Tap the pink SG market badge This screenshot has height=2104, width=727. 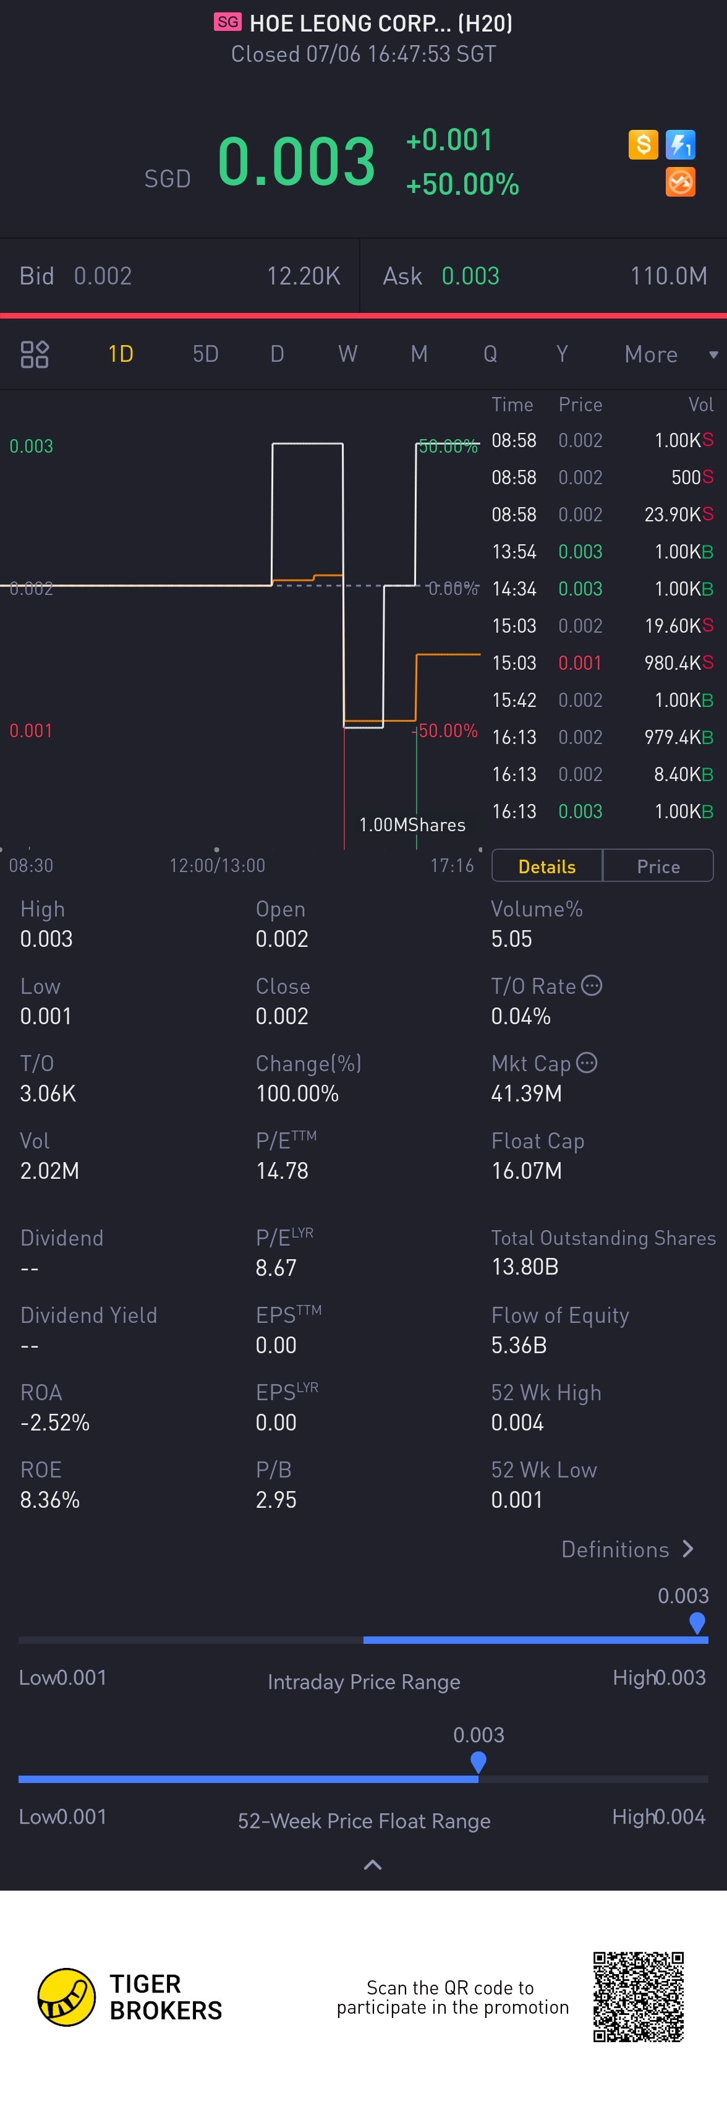coord(227,22)
